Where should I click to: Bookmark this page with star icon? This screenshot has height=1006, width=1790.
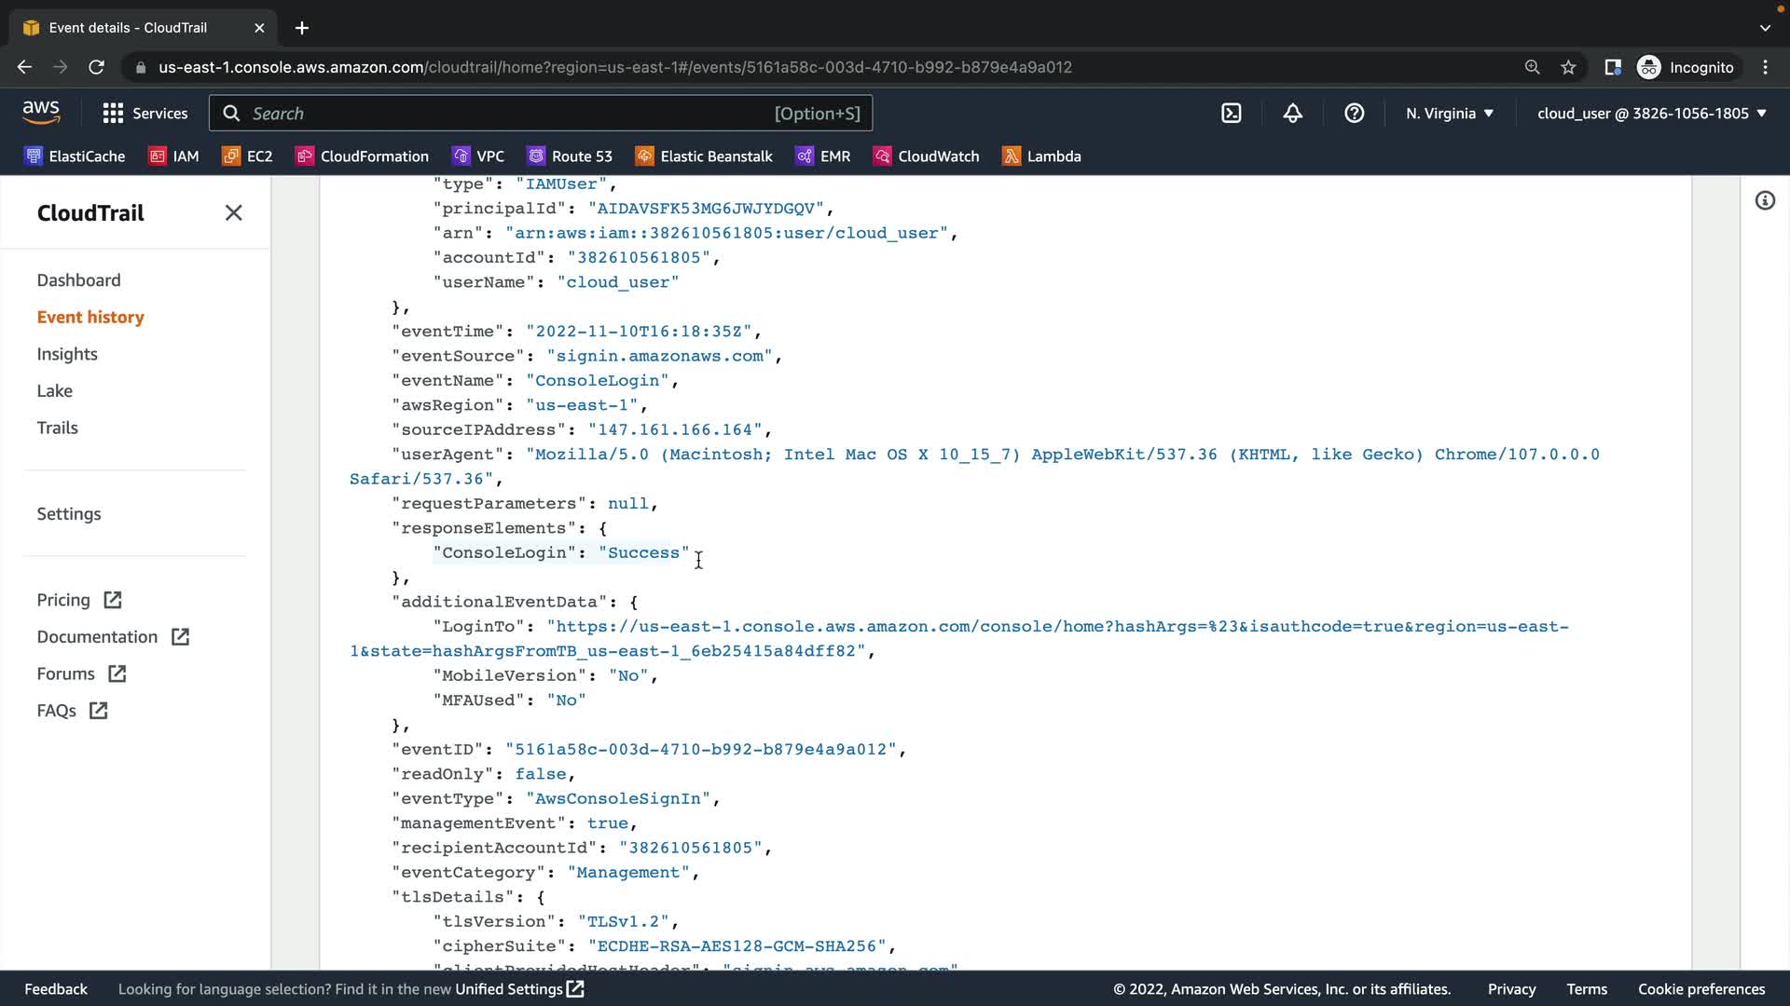[1568, 67]
